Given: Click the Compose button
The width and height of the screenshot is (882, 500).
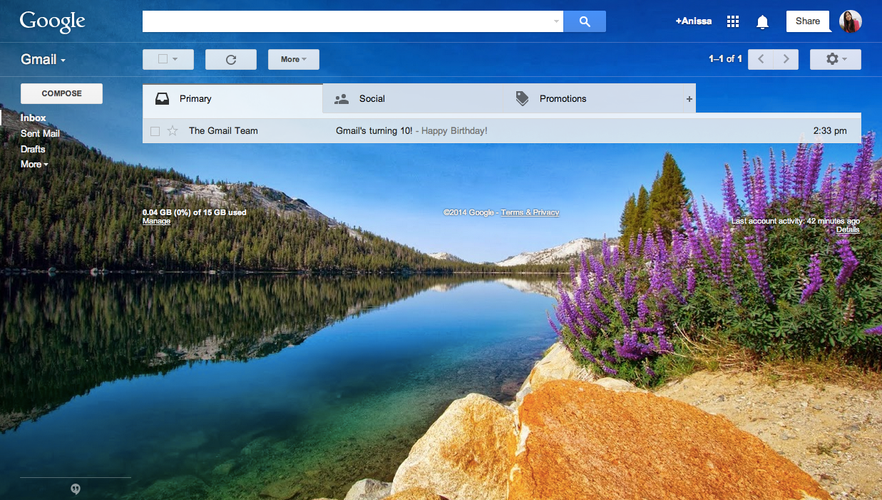Looking at the screenshot, I should click(61, 93).
